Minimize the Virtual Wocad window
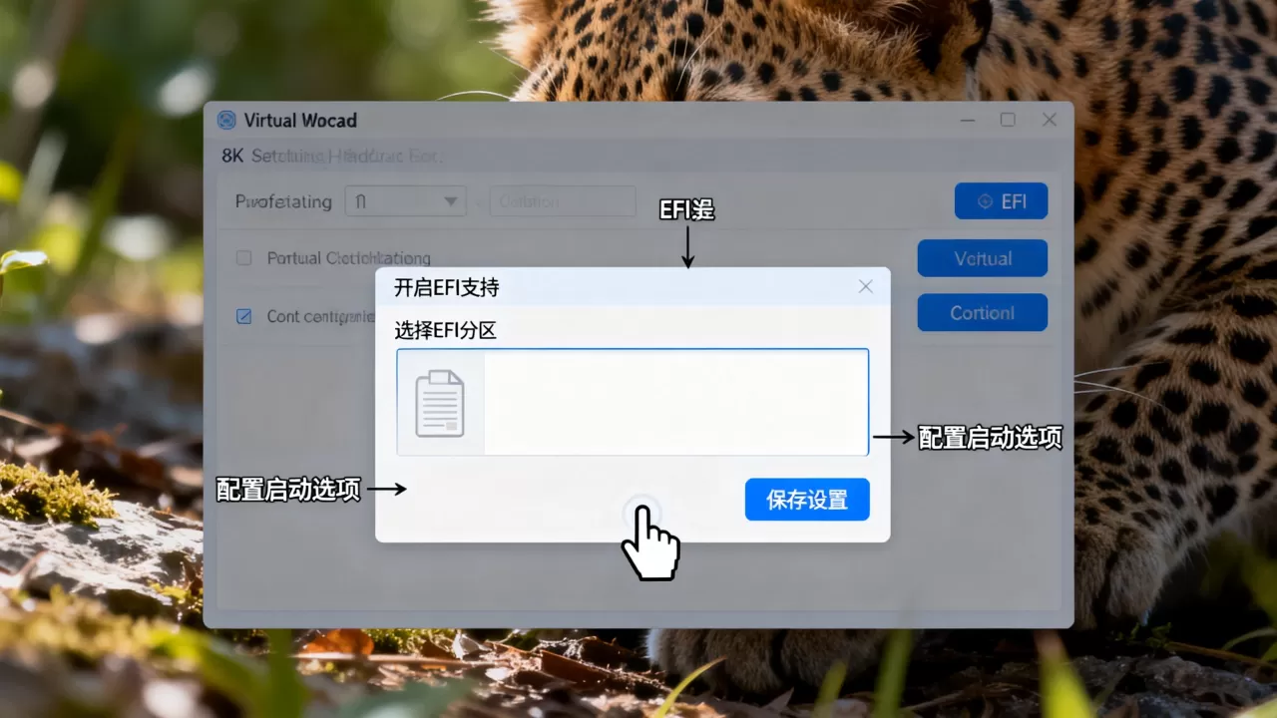Viewport: 1277px width, 718px height. 968,120
